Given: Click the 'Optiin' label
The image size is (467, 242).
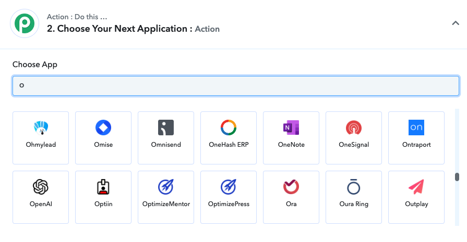Looking at the screenshot, I should click(x=103, y=204).
